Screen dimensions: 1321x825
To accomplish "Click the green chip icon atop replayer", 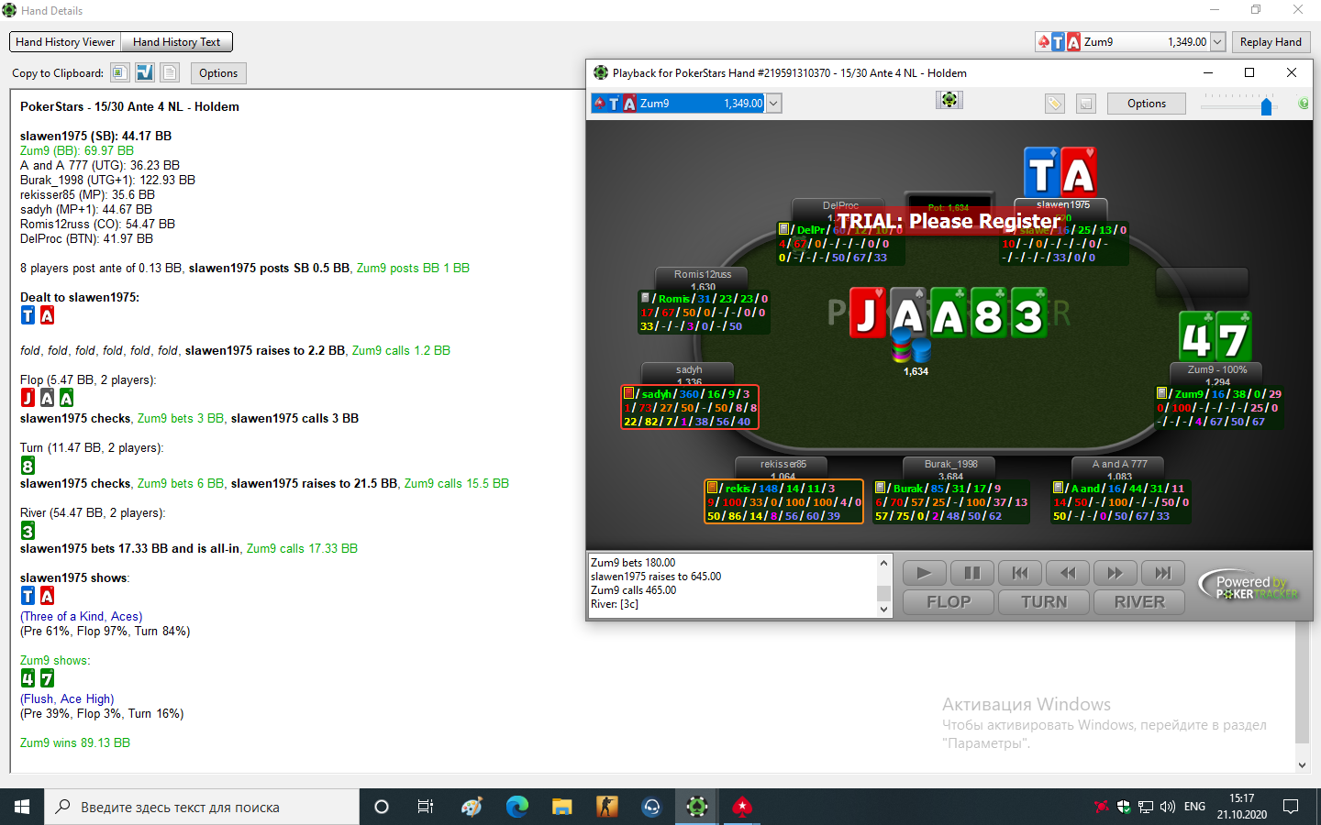I will pos(949,99).
